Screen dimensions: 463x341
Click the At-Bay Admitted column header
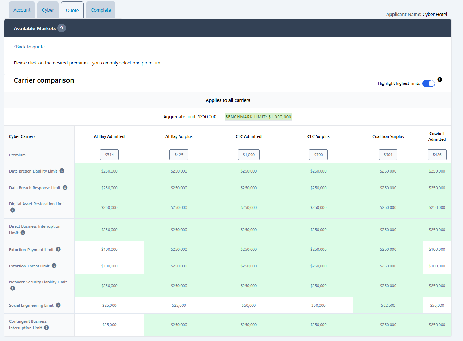(109, 136)
